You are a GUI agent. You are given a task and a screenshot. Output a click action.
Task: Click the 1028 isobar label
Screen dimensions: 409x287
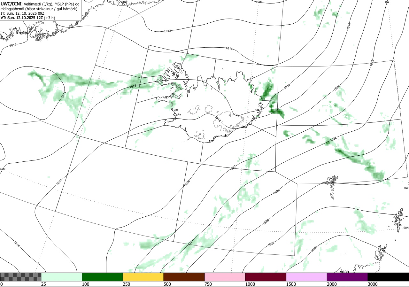click(266, 221)
